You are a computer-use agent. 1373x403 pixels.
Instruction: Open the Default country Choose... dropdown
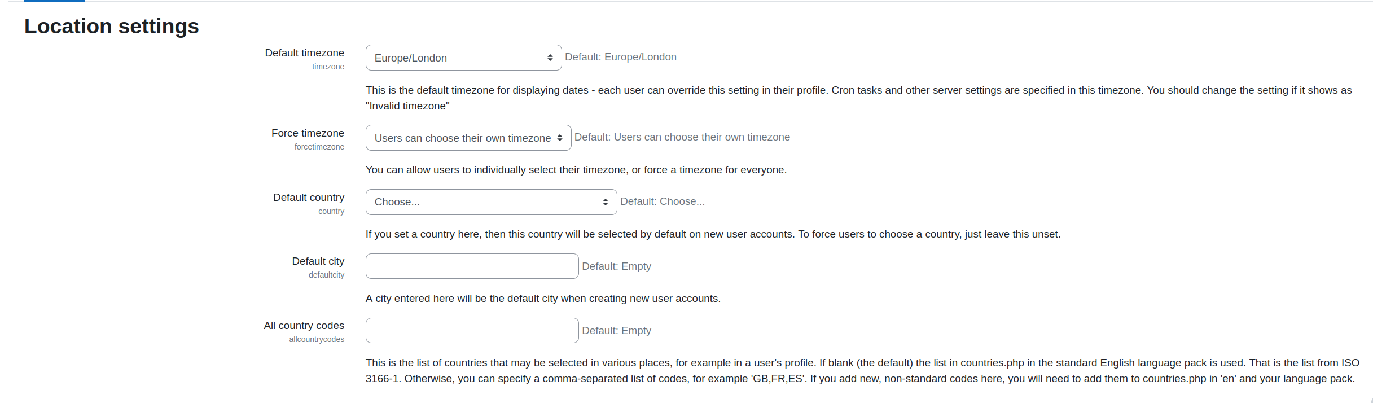point(491,202)
